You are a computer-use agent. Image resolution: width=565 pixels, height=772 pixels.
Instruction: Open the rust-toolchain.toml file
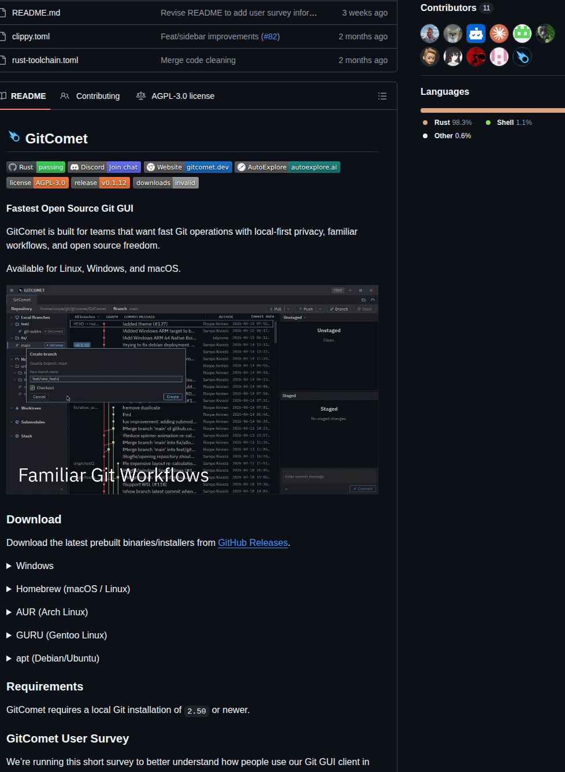pos(45,60)
